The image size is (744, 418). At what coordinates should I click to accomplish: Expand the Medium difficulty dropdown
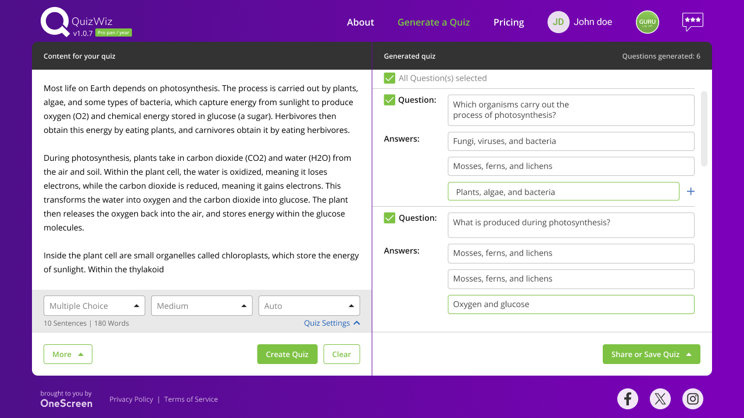tap(201, 306)
